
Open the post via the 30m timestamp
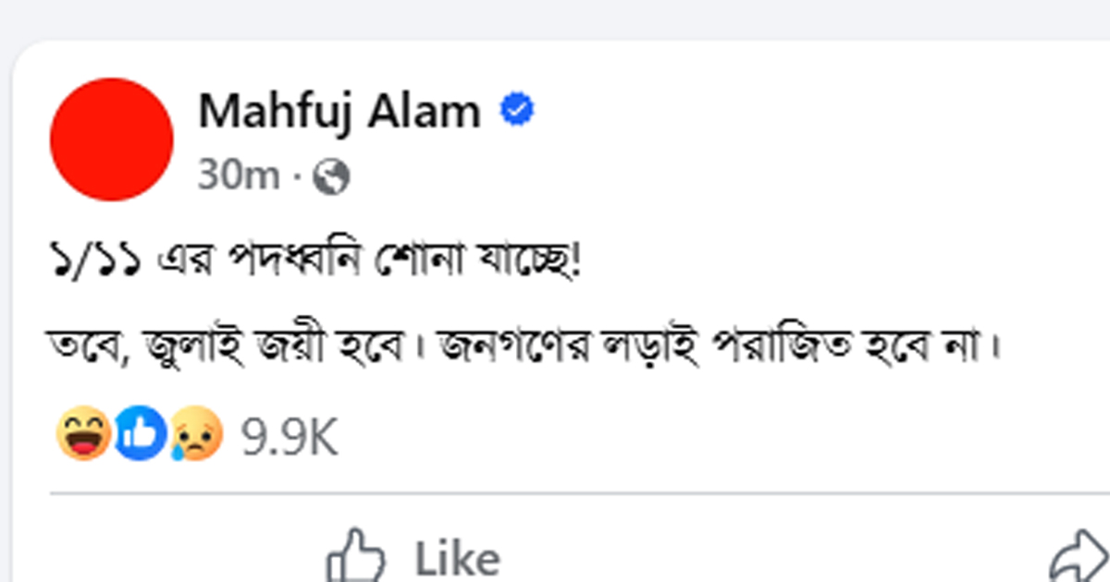238,176
